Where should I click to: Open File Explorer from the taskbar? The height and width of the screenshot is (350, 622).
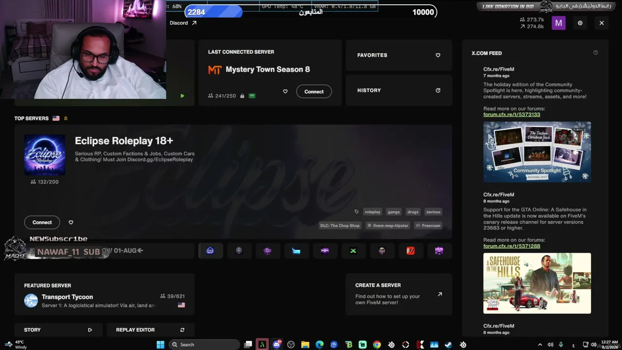[305, 345]
